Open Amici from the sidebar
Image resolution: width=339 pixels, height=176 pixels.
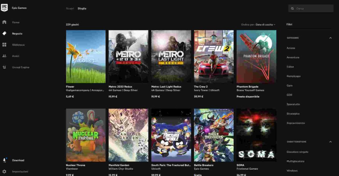pyautogui.click(x=16, y=56)
